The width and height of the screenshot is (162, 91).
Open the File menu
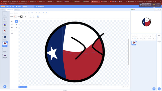pos(10,7)
